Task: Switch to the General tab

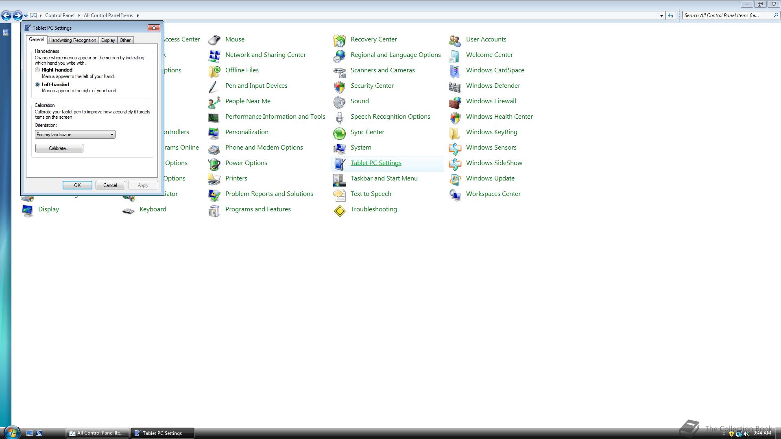Action: (37, 39)
